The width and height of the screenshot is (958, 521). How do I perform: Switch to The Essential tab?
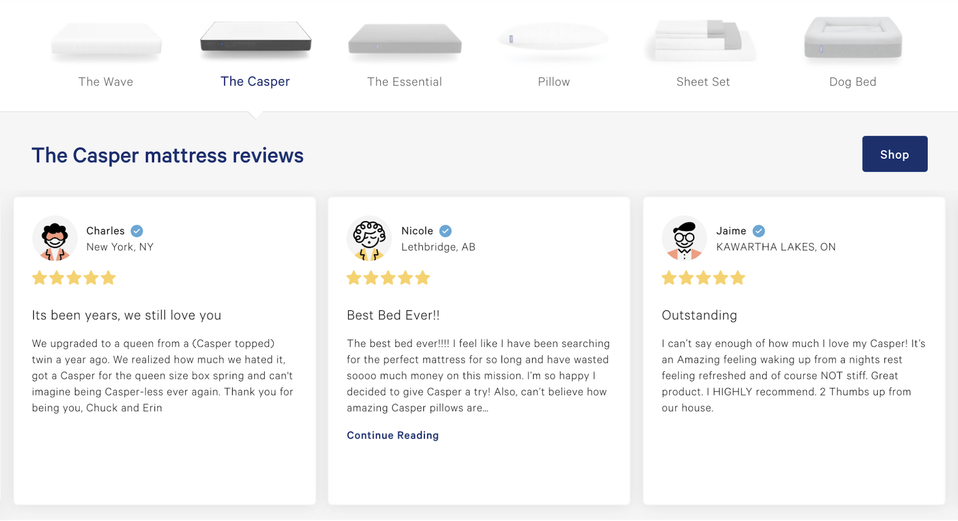404,82
